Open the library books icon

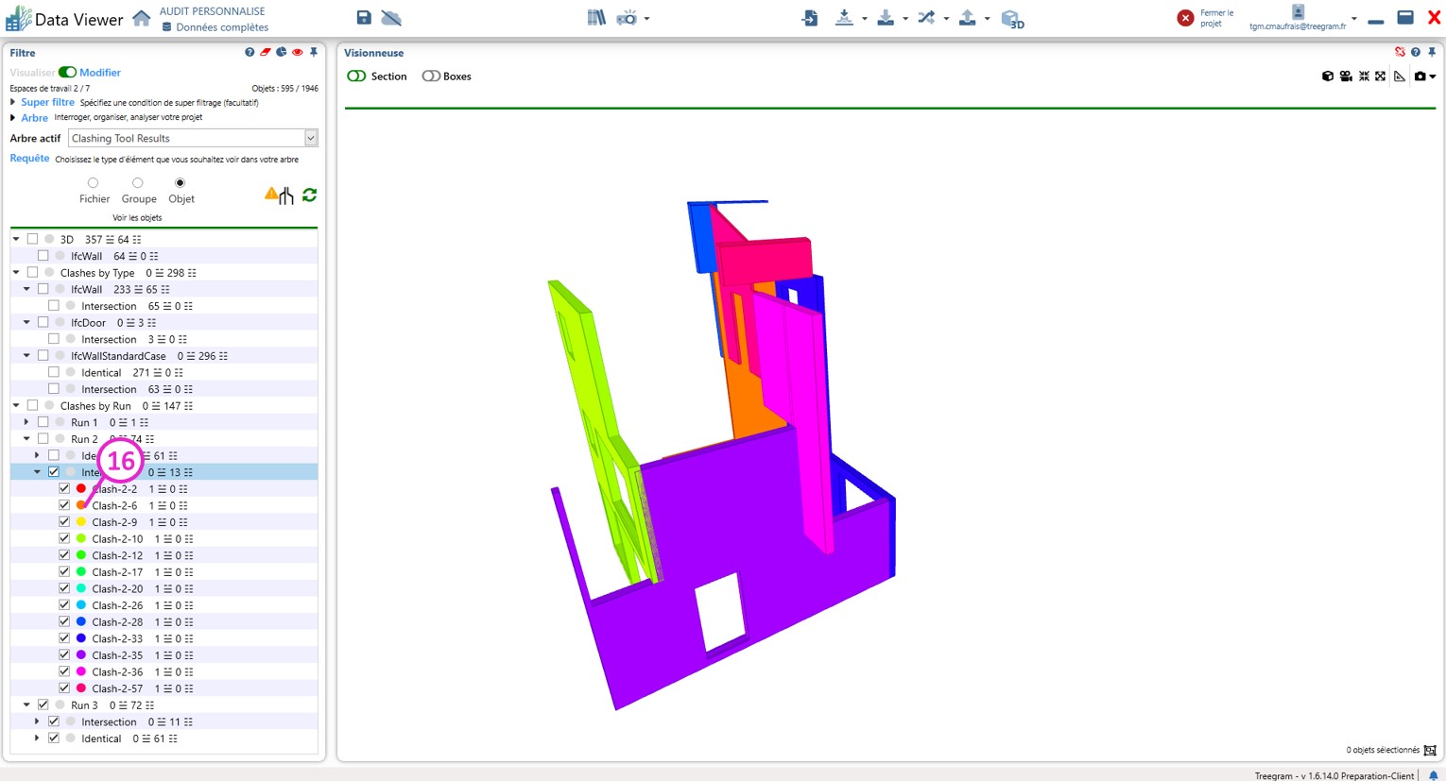tap(595, 18)
